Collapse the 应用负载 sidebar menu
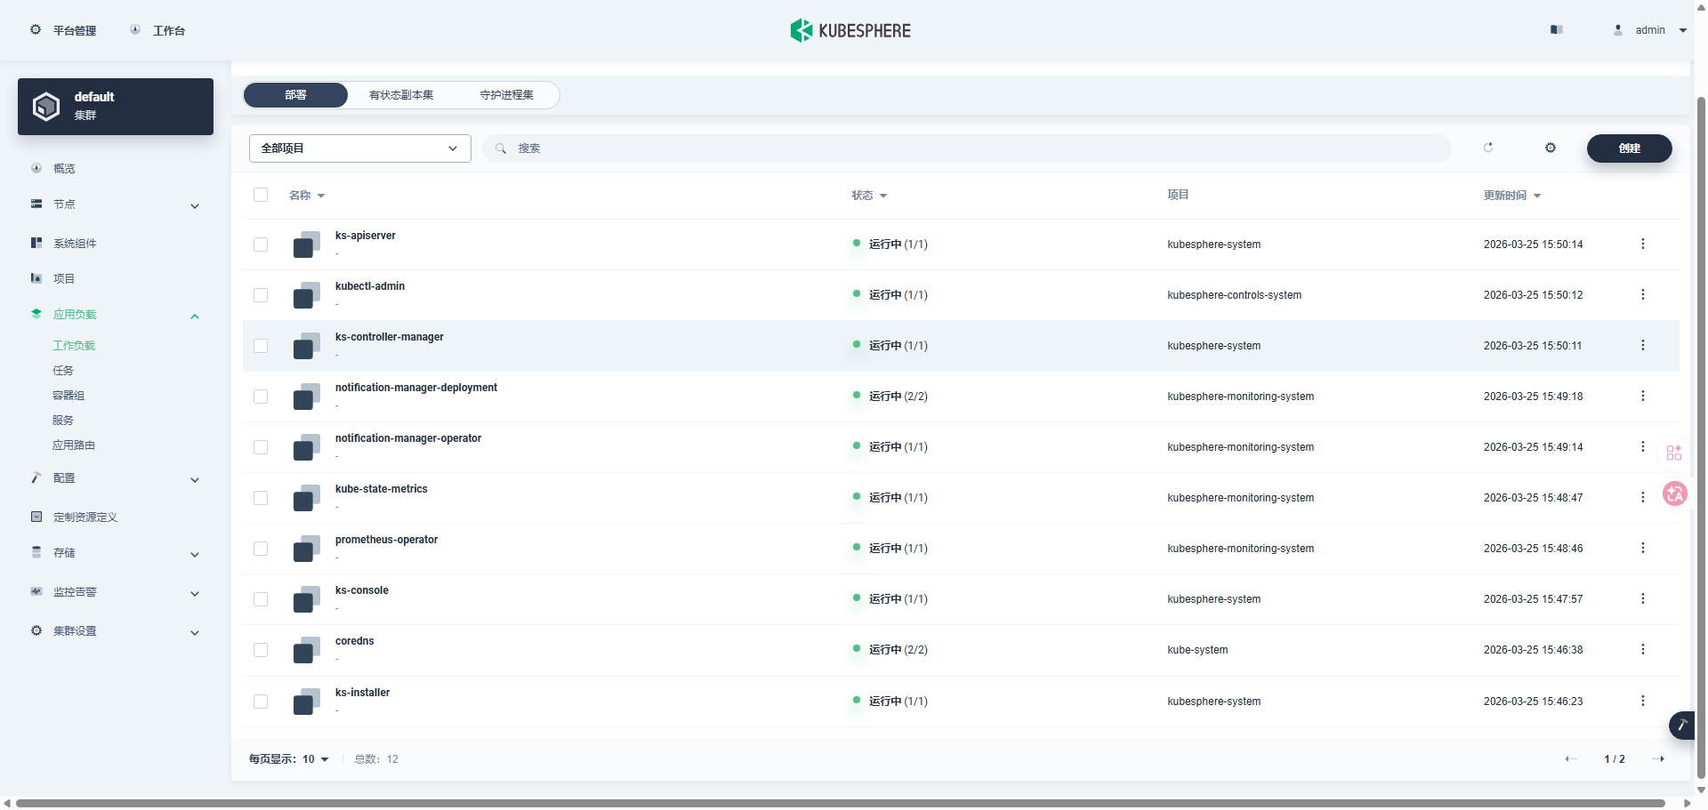 click(195, 317)
